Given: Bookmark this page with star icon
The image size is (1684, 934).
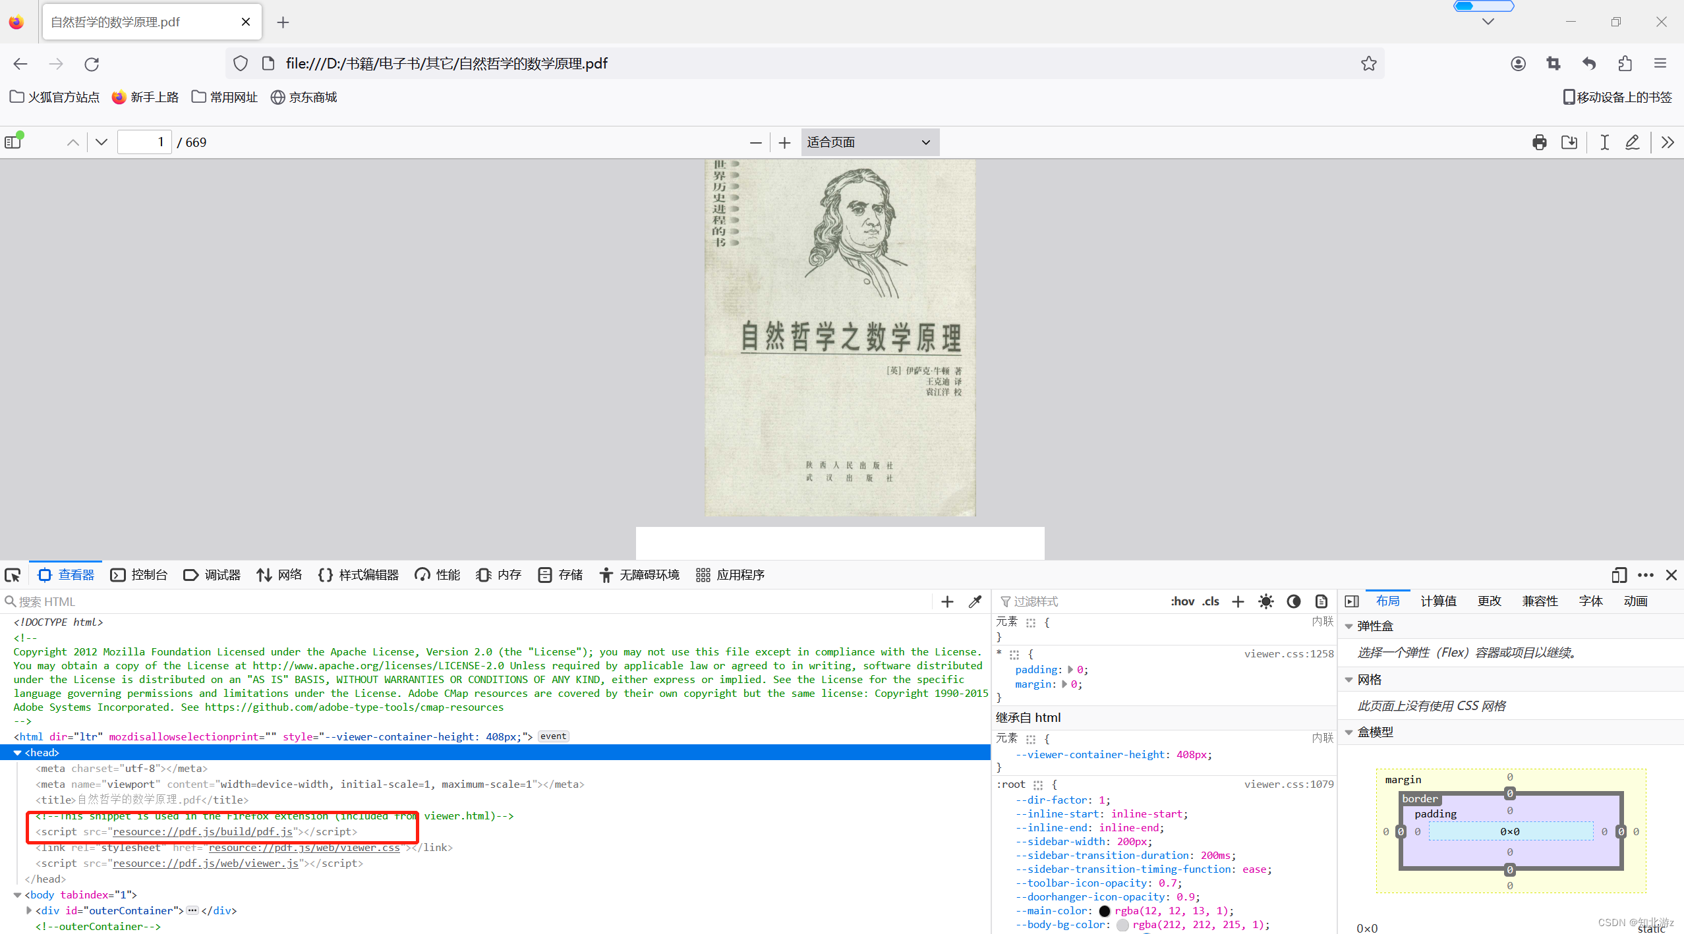Looking at the screenshot, I should (1368, 64).
